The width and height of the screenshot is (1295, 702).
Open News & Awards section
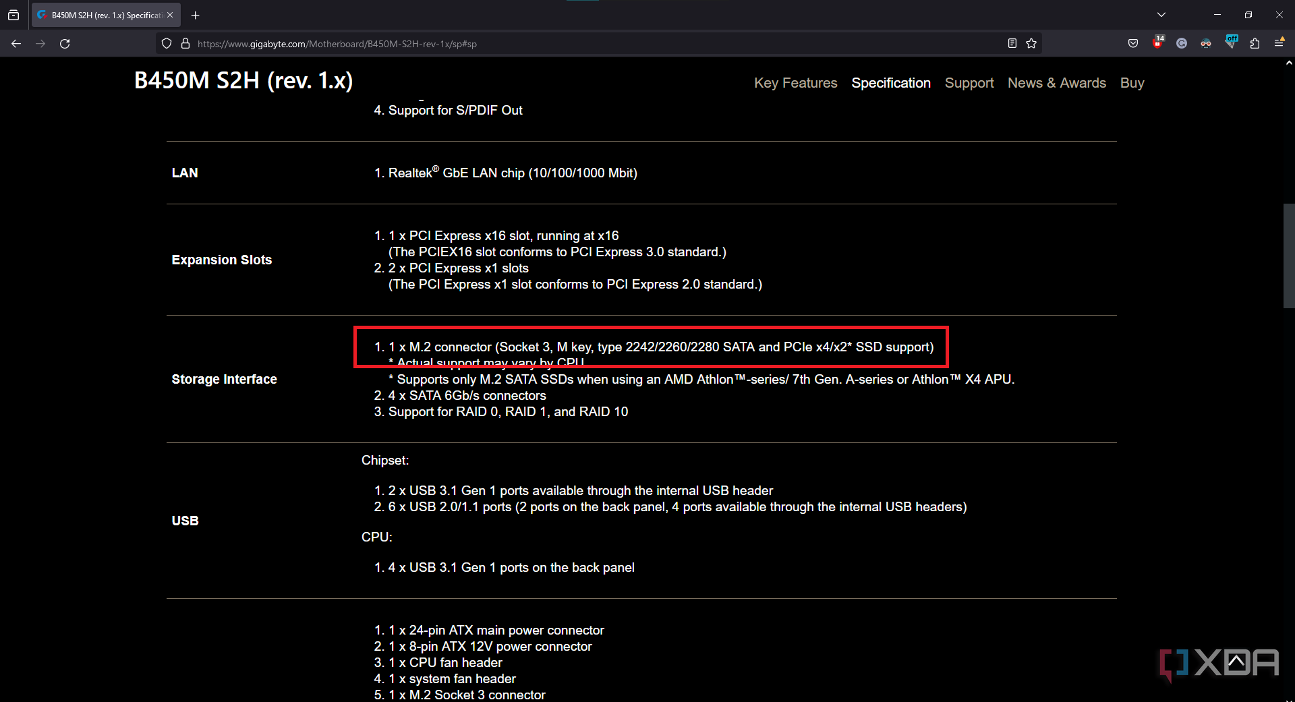point(1056,83)
